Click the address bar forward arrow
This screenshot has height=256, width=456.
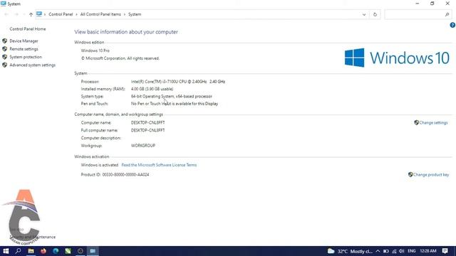16,14
